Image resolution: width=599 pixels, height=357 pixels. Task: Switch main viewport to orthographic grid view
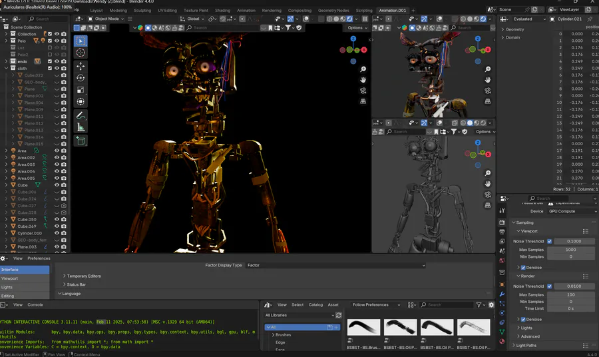coord(363,101)
